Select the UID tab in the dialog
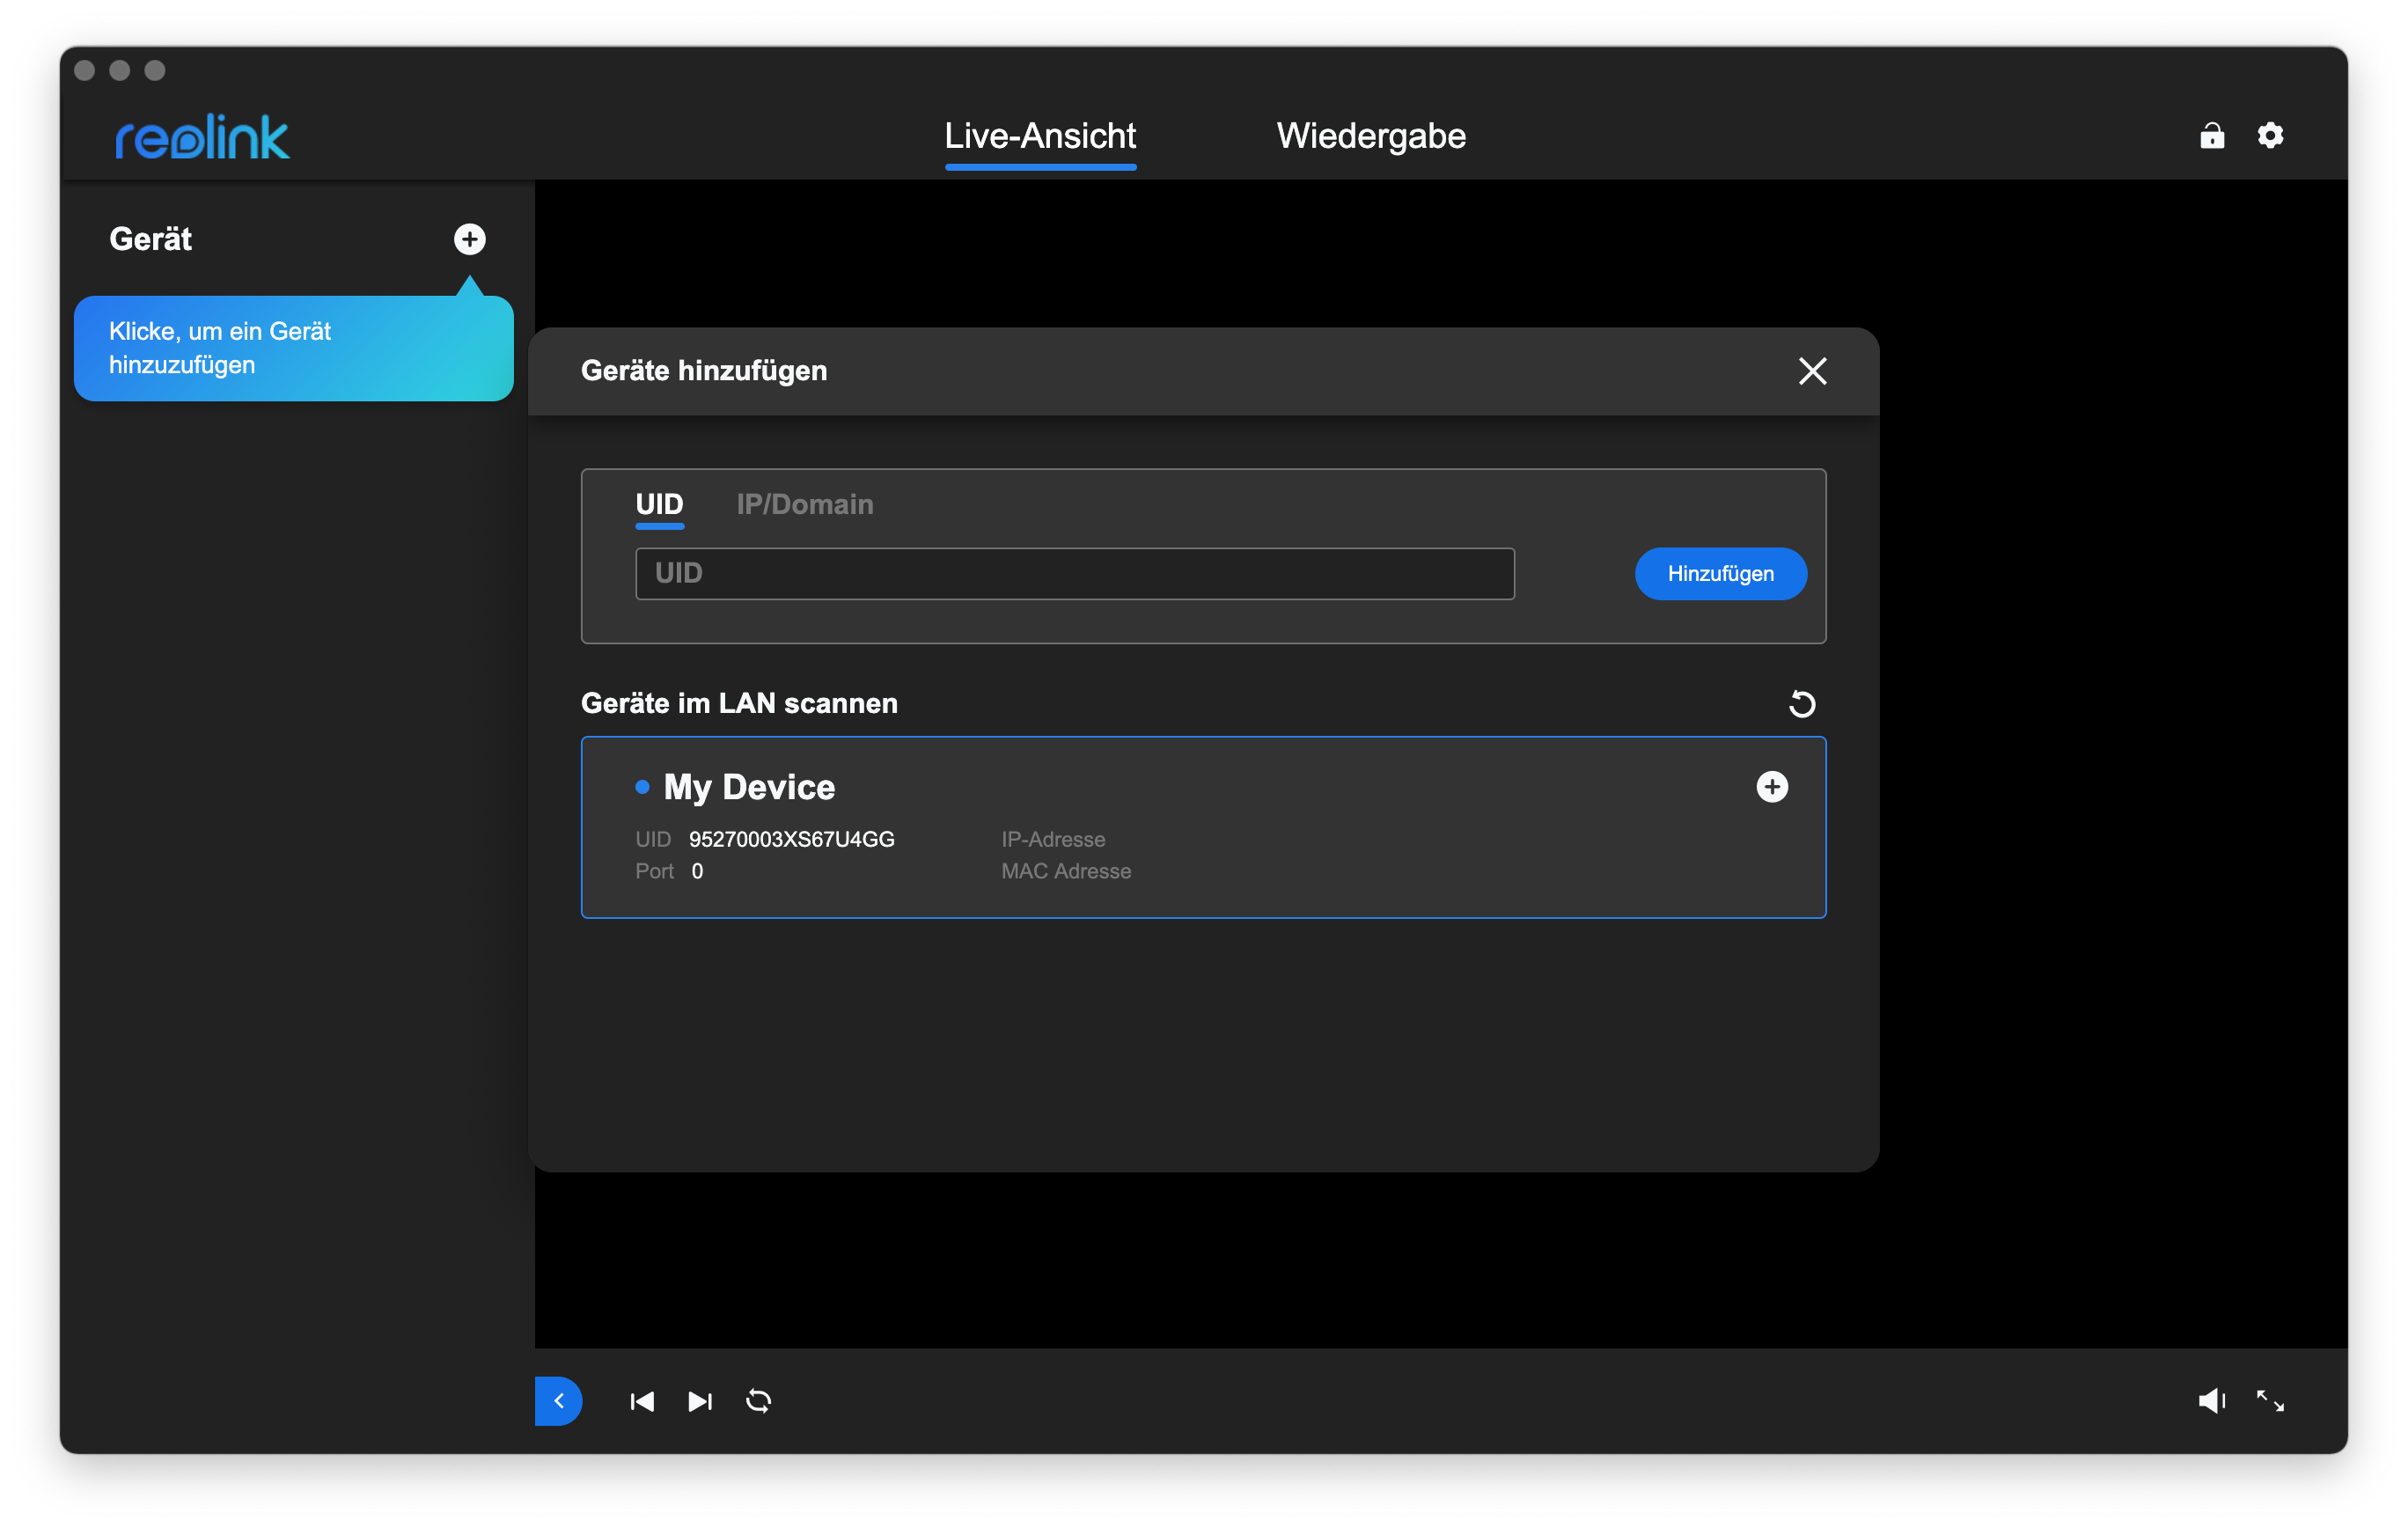Image resolution: width=2408 pixels, height=1528 pixels. 659,504
